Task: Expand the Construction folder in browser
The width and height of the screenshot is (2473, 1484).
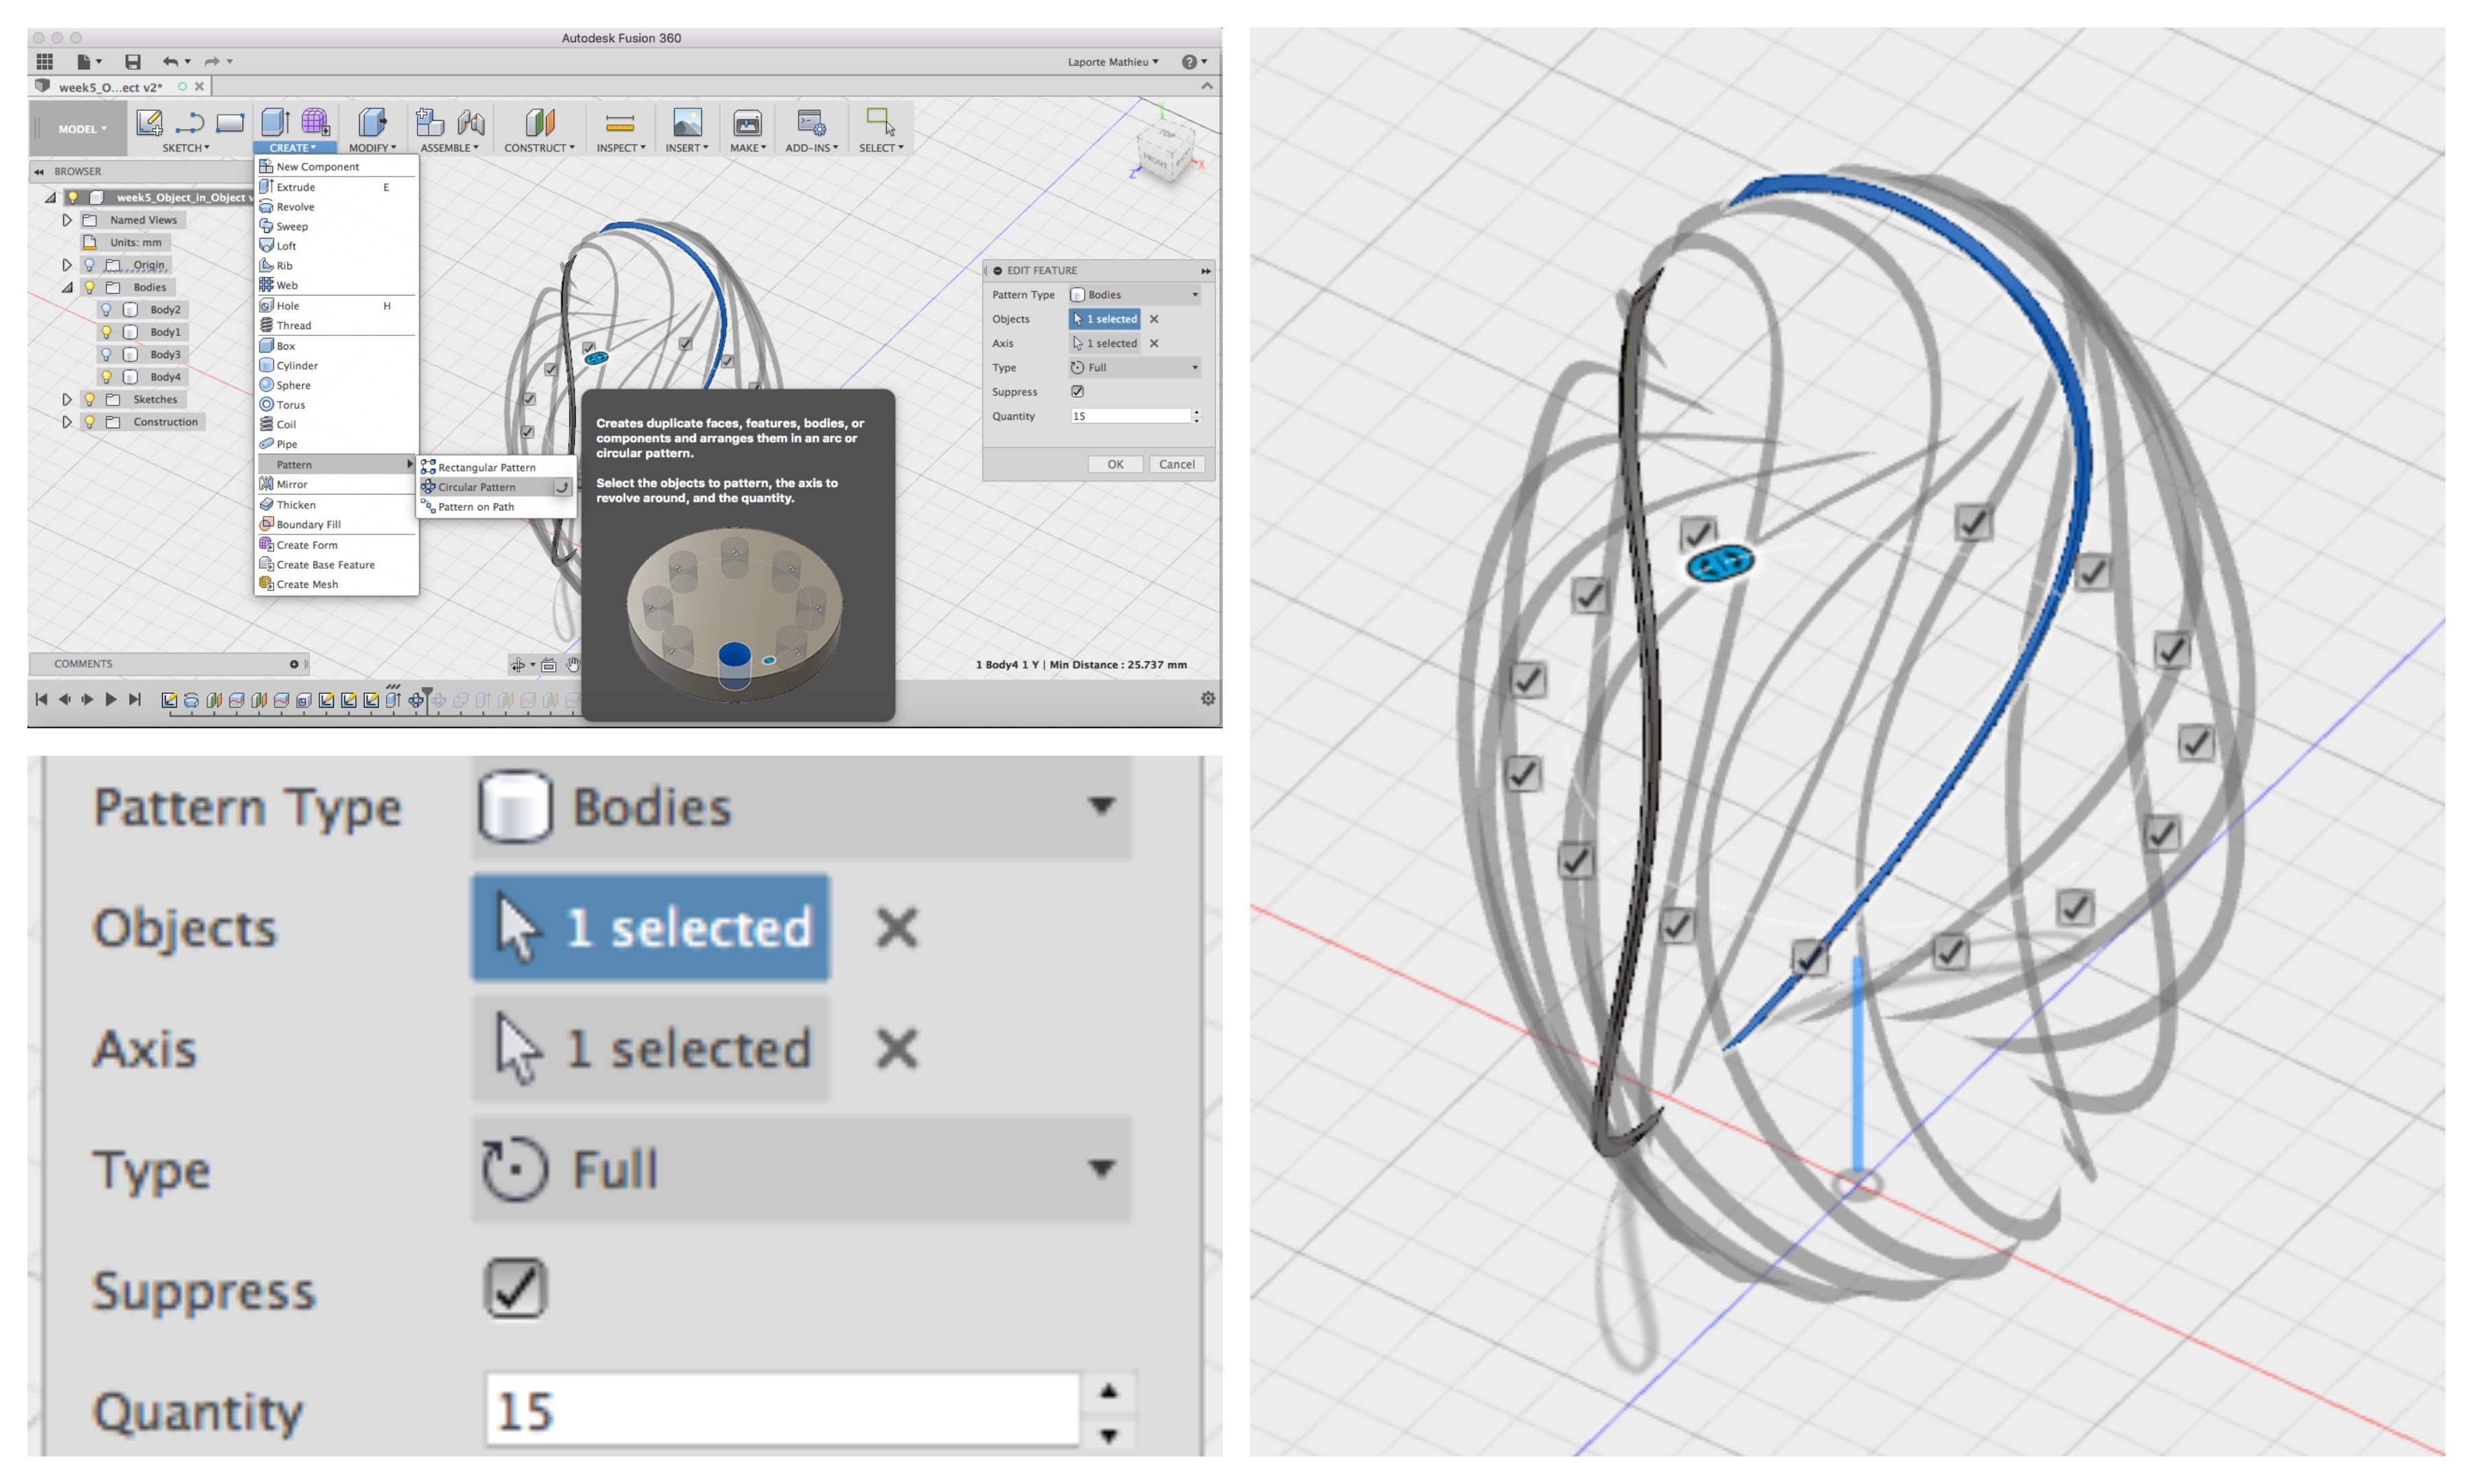Action: click(x=67, y=422)
